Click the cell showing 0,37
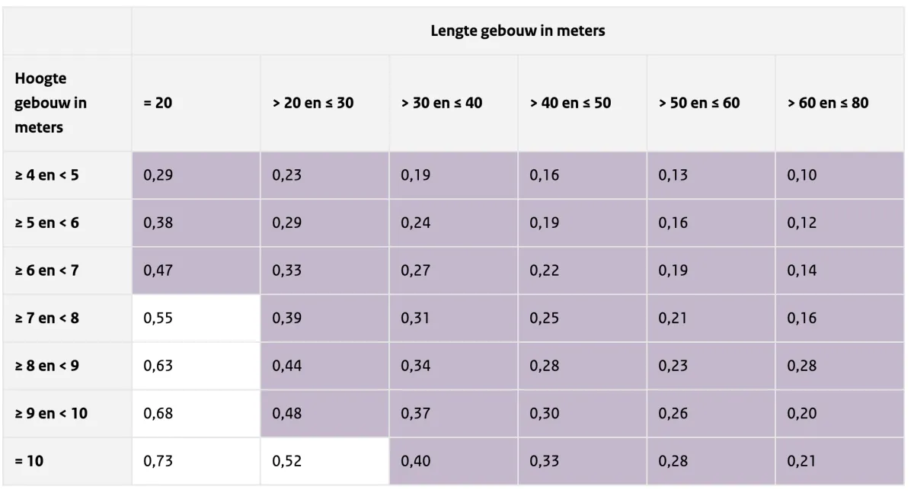 pos(416,413)
